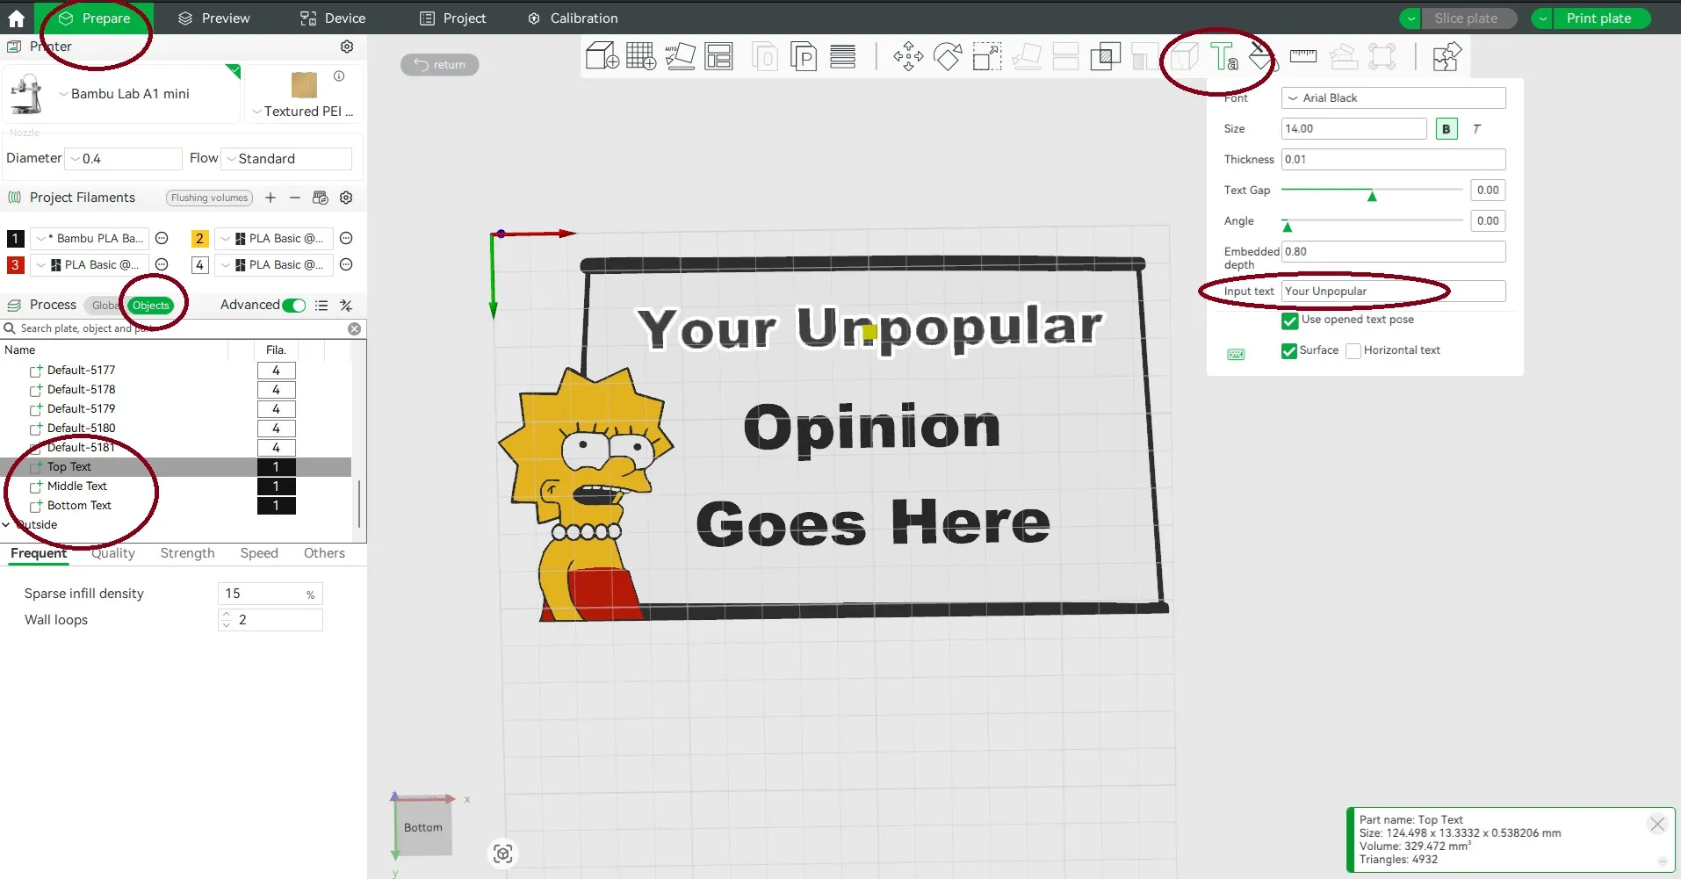
Task: Remove a filament with minus icon
Action: pyautogui.click(x=295, y=198)
